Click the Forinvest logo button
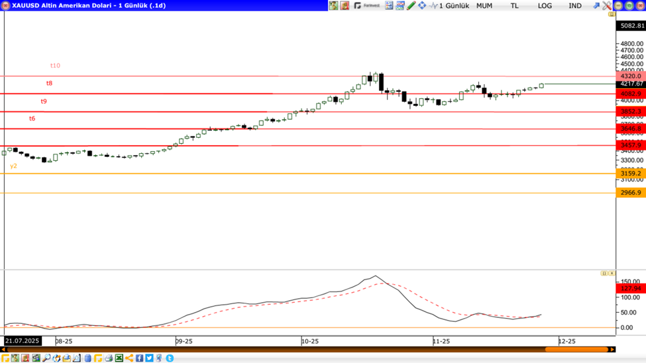 [x=367, y=5]
